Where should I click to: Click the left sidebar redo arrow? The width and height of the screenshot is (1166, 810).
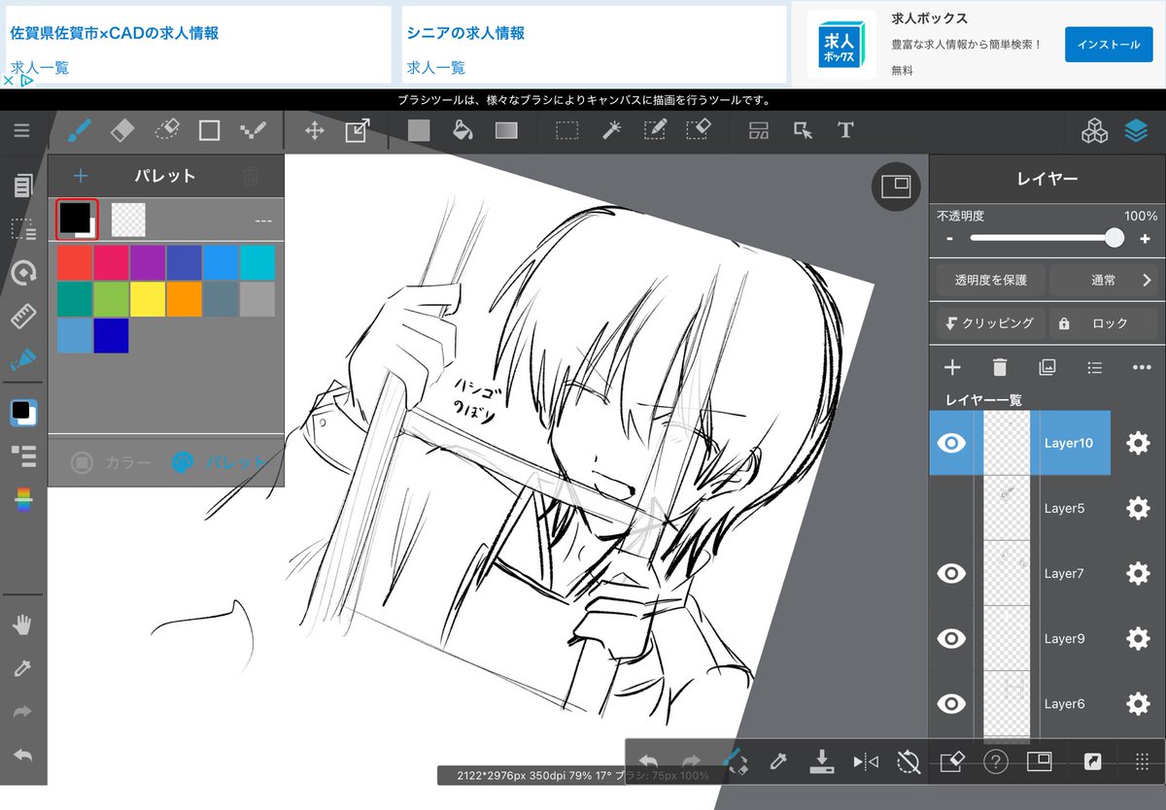pyautogui.click(x=23, y=712)
